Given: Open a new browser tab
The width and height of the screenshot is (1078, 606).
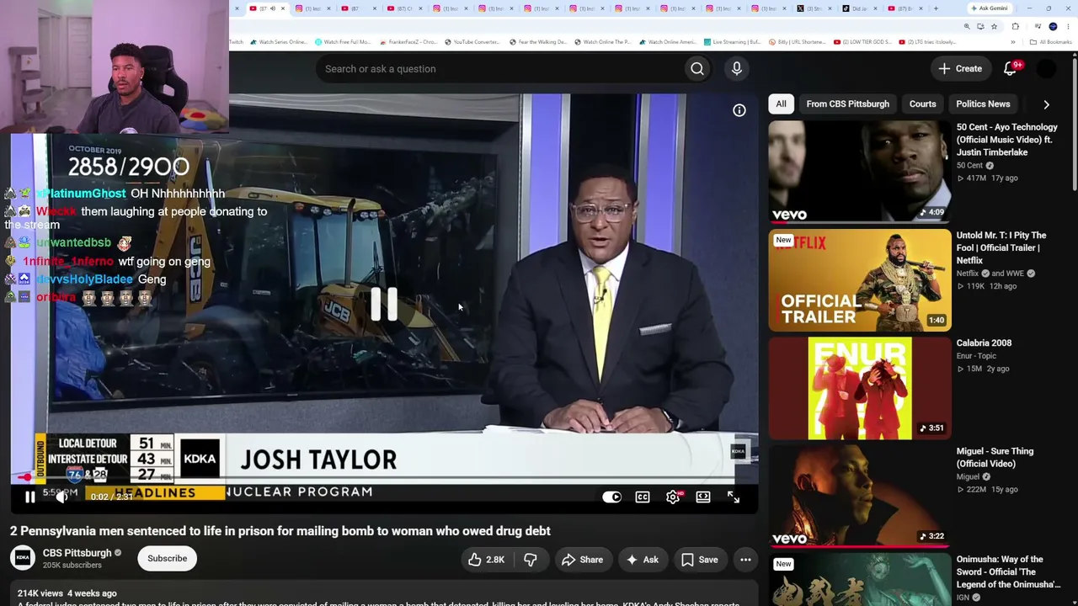Looking at the screenshot, I should pos(936,8).
